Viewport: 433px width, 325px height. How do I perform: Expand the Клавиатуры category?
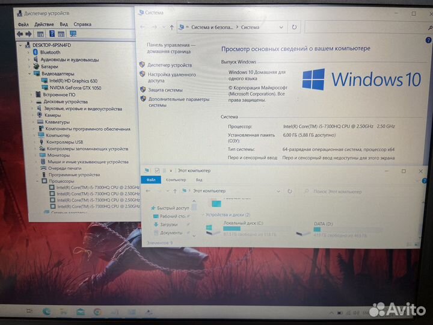click(33, 122)
